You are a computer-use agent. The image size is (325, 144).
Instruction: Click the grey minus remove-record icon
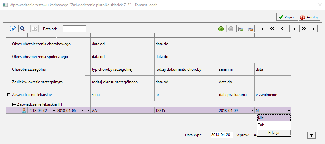231,29
